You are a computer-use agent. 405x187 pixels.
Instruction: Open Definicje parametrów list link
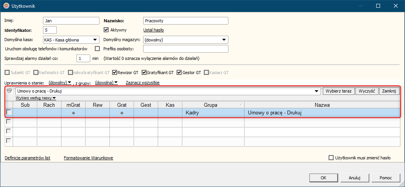point(27,158)
